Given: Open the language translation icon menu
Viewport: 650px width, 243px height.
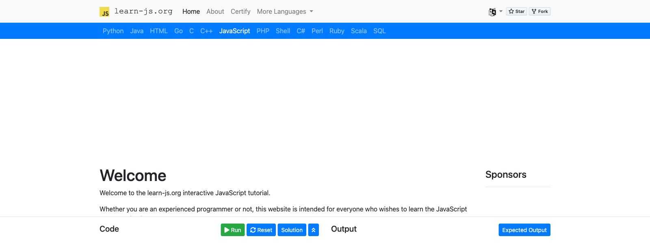Looking at the screenshot, I should 495,12.
